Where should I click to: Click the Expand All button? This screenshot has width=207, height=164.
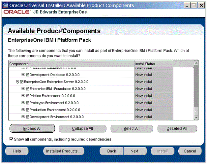[32, 128]
